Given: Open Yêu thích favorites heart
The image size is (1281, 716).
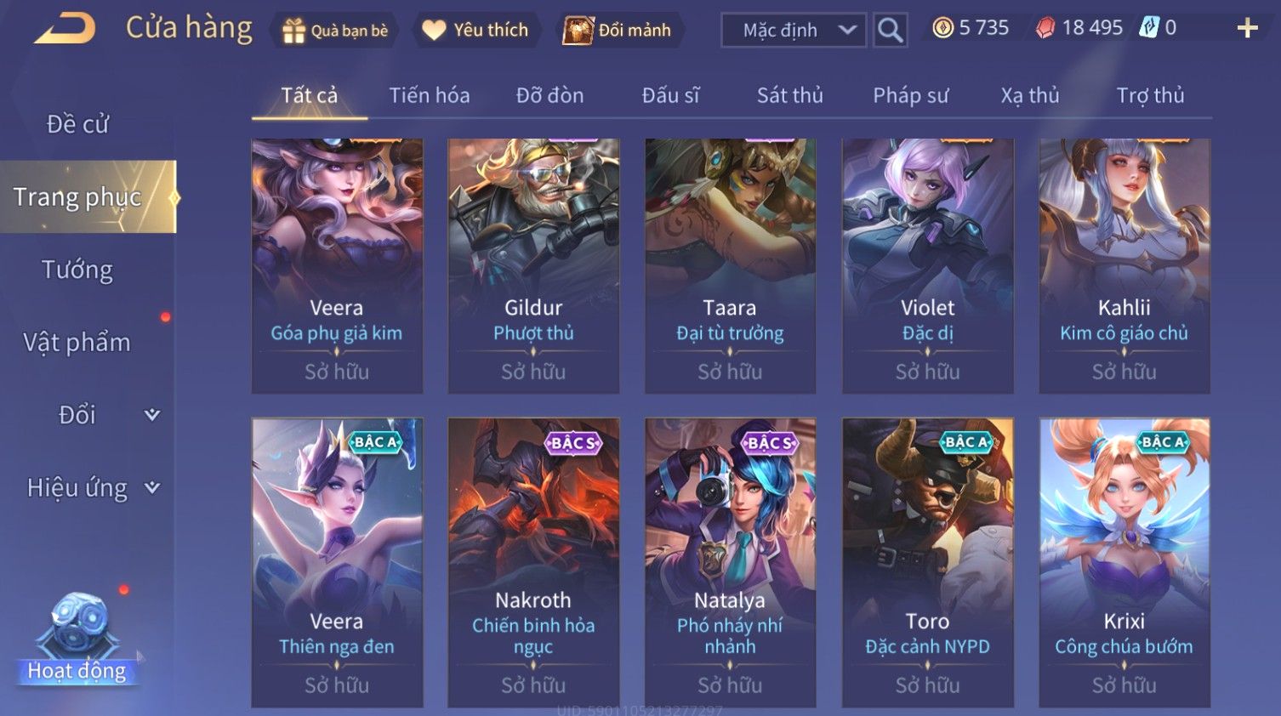Looking at the screenshot, I should click(x=475, y=31).
